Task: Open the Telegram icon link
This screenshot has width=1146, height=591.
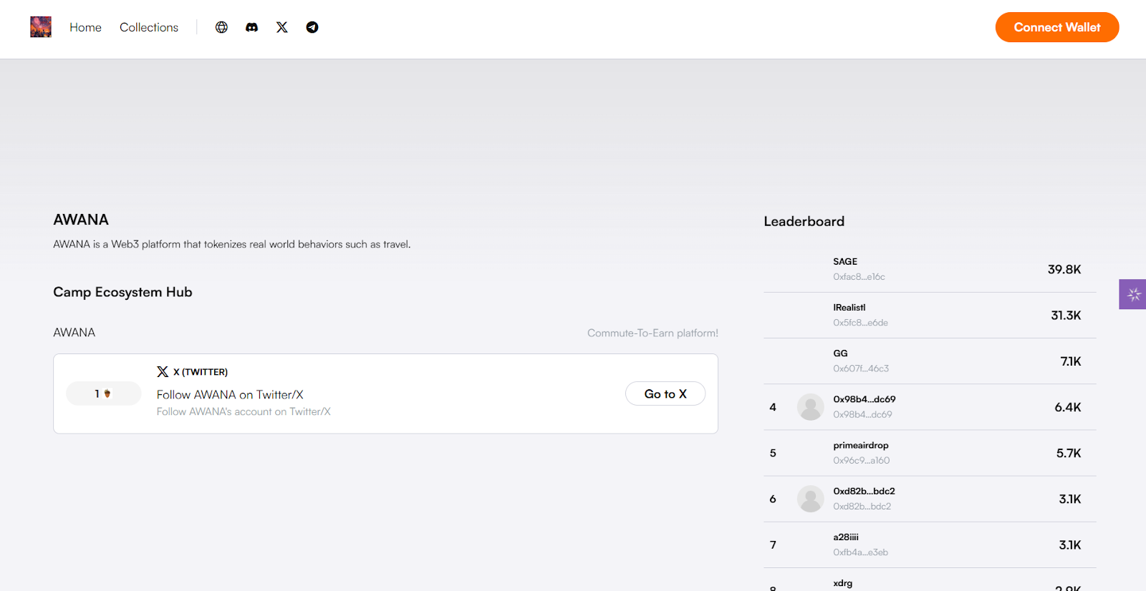Action: click(312, 27)
